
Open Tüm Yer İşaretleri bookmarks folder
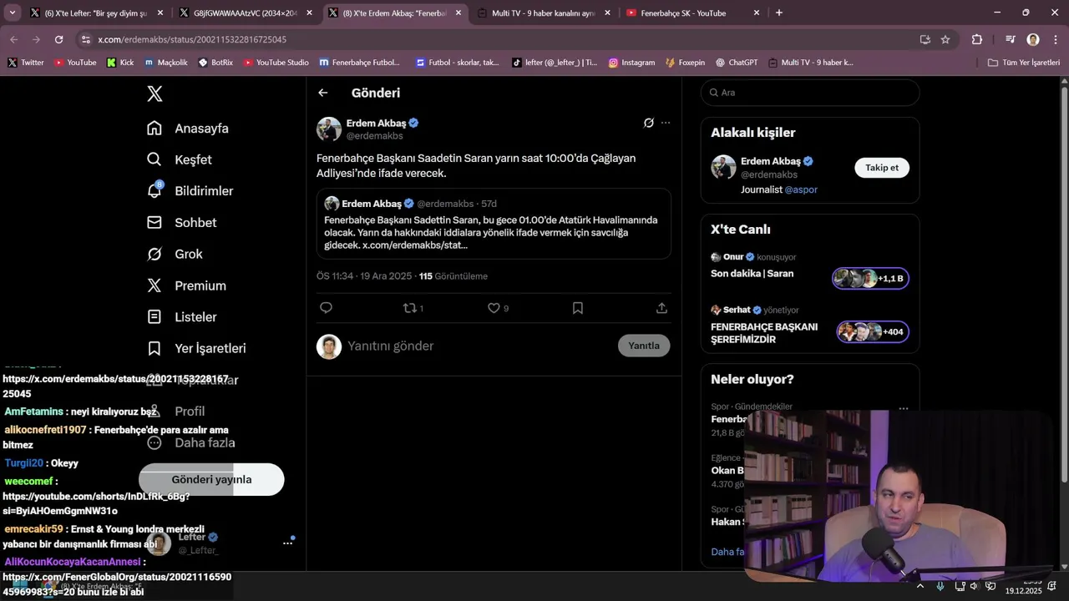[x=1024, y=63]
